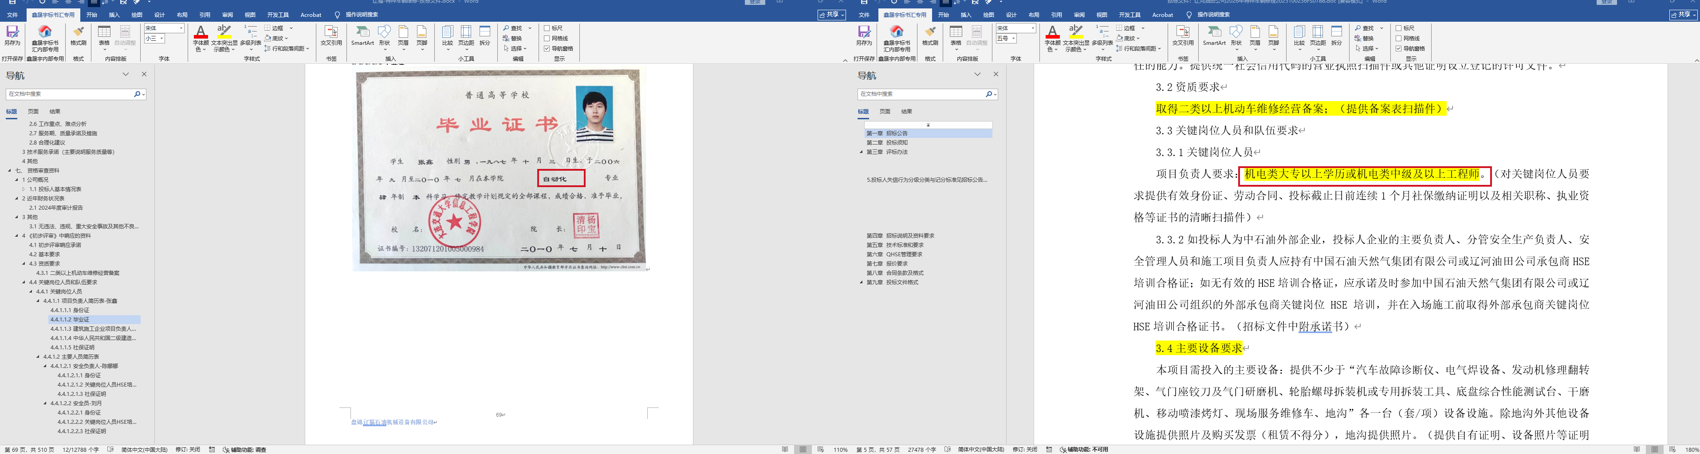This screenshot has width=1700, height=454.
Task: Open font size 小三 dropdown in left window
Action: pyautogui.click(x=161, y=38)
